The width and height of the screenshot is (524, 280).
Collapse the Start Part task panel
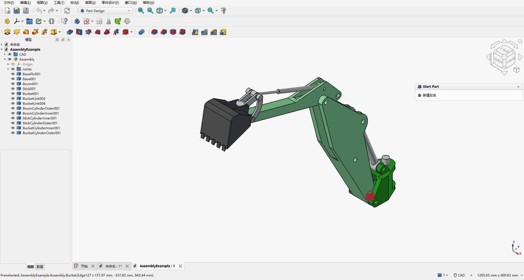518,86
